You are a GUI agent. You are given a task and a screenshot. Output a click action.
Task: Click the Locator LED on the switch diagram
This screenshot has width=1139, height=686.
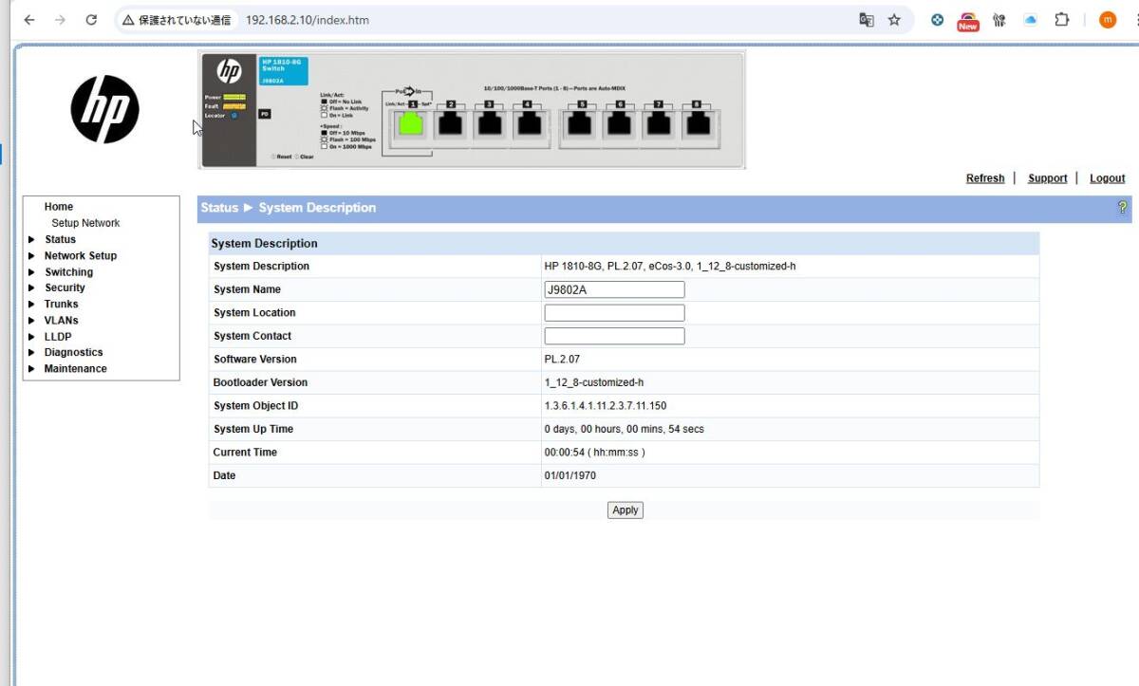[234, 116]
